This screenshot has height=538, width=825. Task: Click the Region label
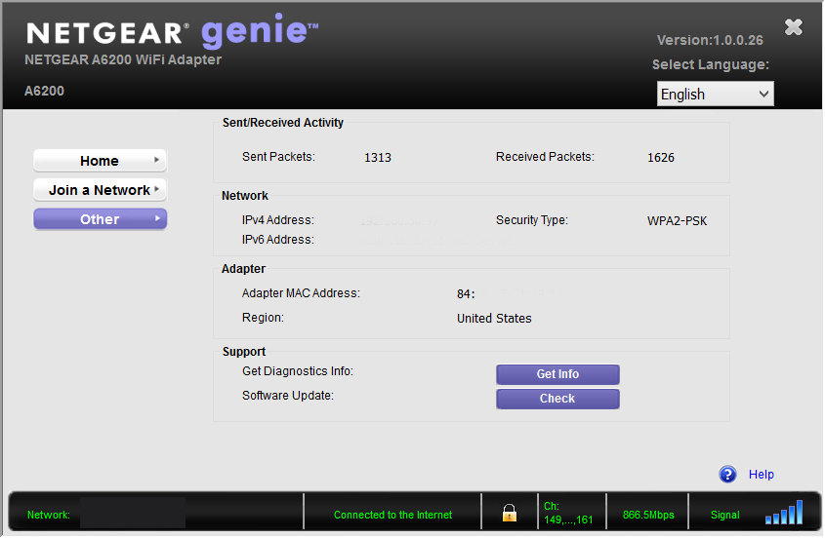(263, 318)
